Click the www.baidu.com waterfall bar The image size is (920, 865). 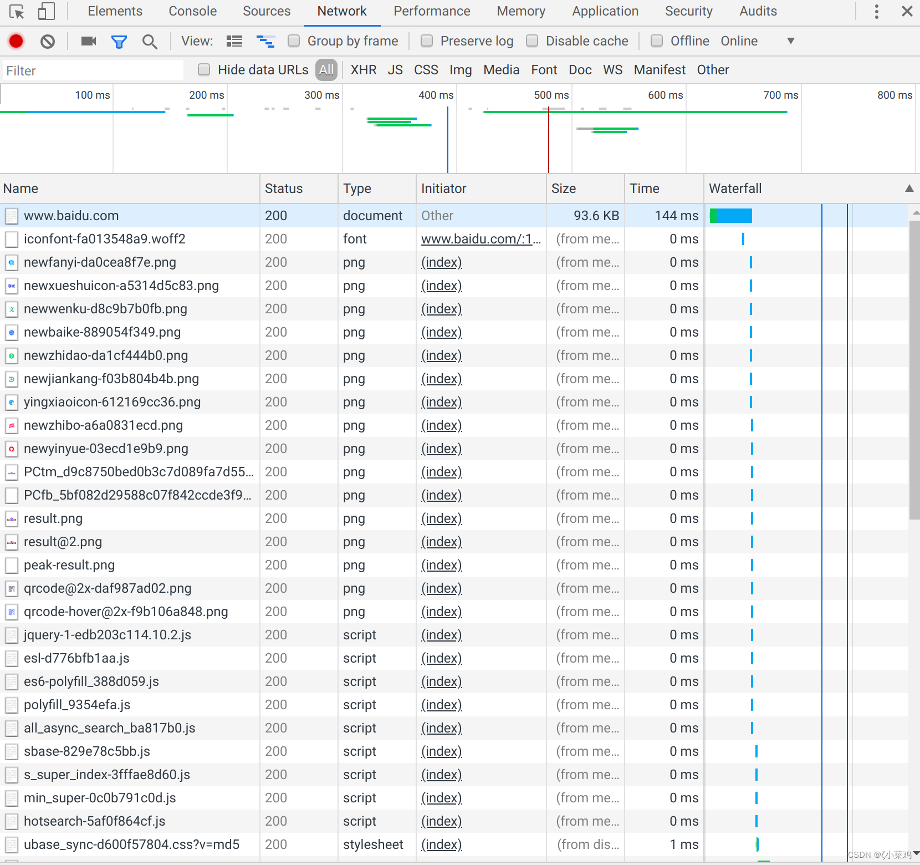(730, 216)
